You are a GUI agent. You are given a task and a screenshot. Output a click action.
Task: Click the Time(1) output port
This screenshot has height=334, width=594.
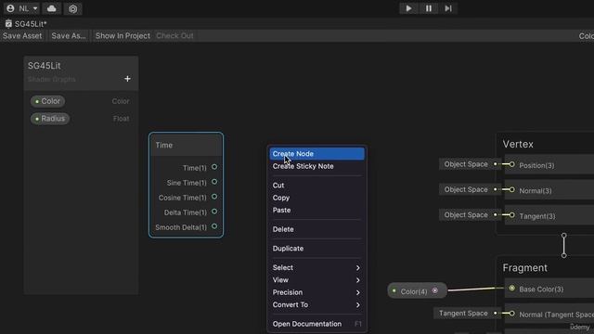coord(214,167)
